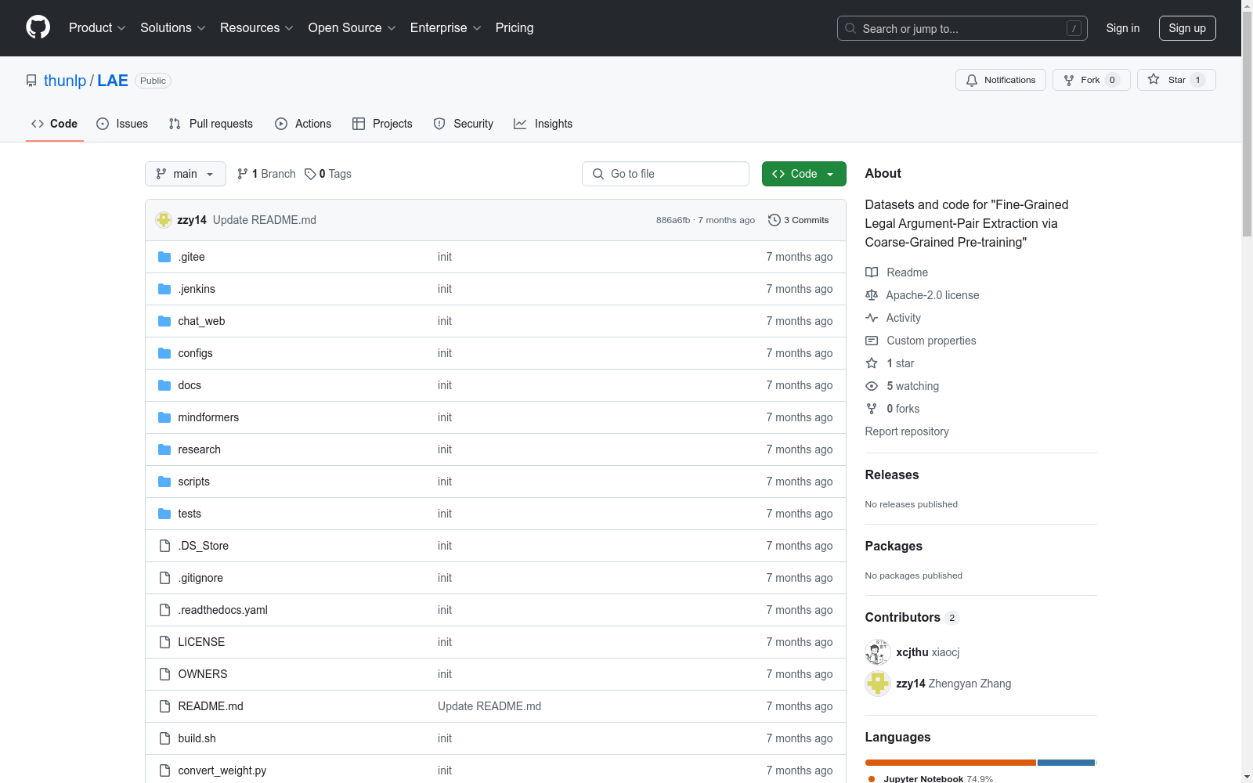The width and height of the screenshot is (1253, 783).
Task: Open the 3 Commits history link
Action: pyautogui.click(x=799, y=220)
